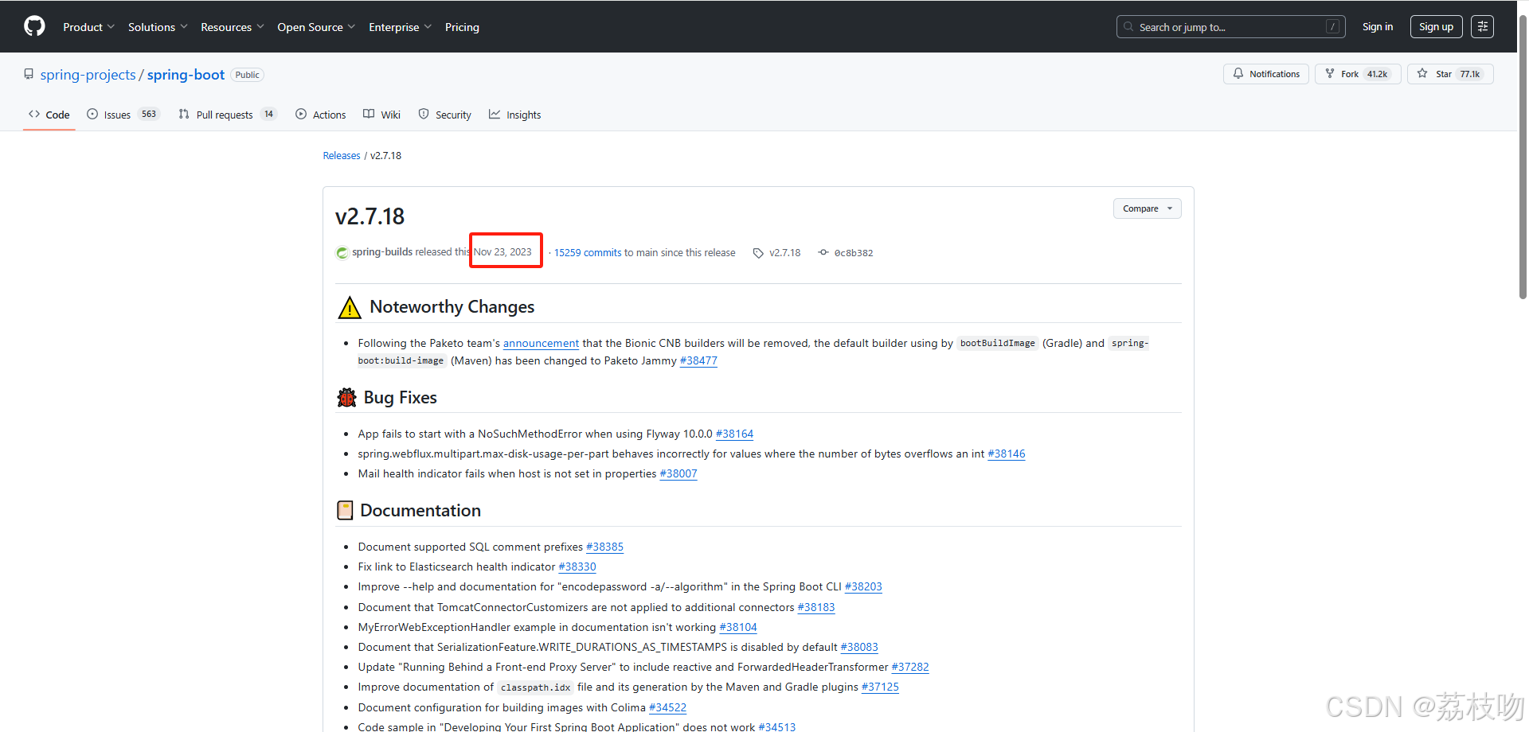Switch to the Pull requests tab
This screenshot has width=1529, height=732.
tap(227, 115)
